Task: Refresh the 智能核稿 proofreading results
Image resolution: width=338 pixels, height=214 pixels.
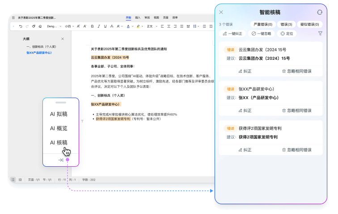Action: (319, 12)
